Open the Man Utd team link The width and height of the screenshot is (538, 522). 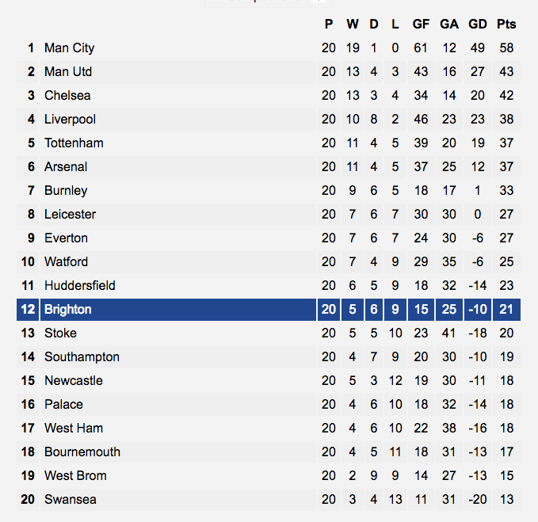[68, 71]
